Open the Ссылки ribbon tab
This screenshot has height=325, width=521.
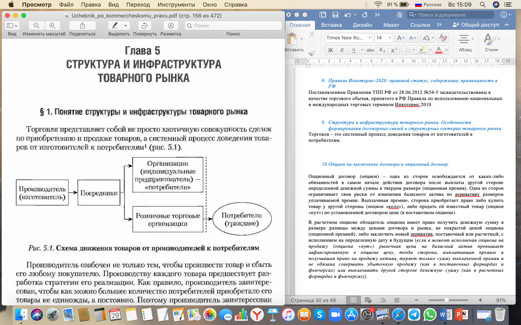pos(420,25)
